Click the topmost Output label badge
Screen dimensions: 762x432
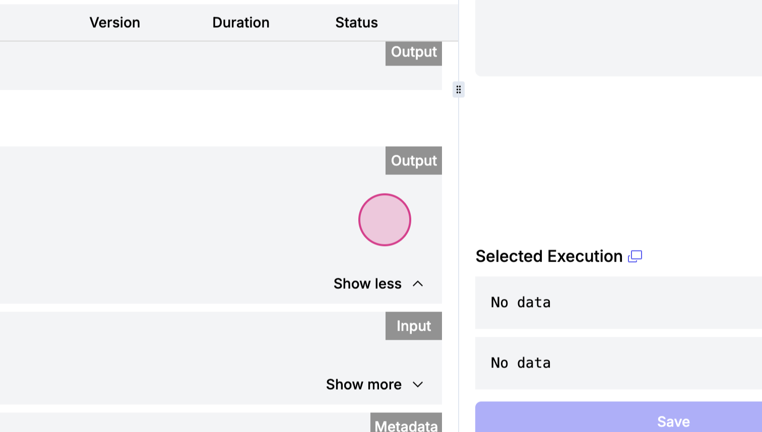click(414, 52)
